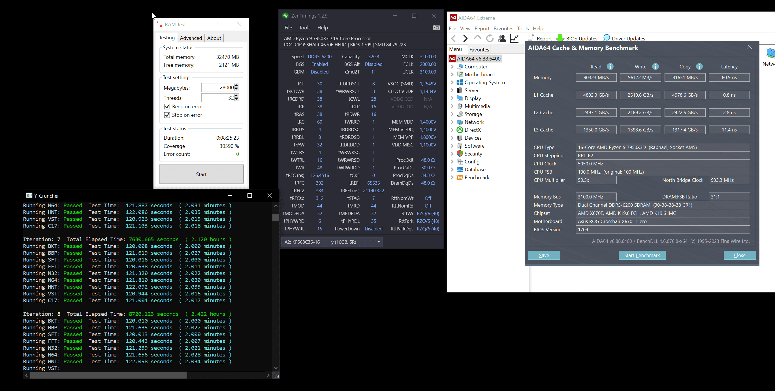
Task: Click the AIDA64 graph chart icon
Action: (514, 38)
